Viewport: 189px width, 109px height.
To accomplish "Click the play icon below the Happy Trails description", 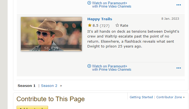I will click(x=89, y=66).
